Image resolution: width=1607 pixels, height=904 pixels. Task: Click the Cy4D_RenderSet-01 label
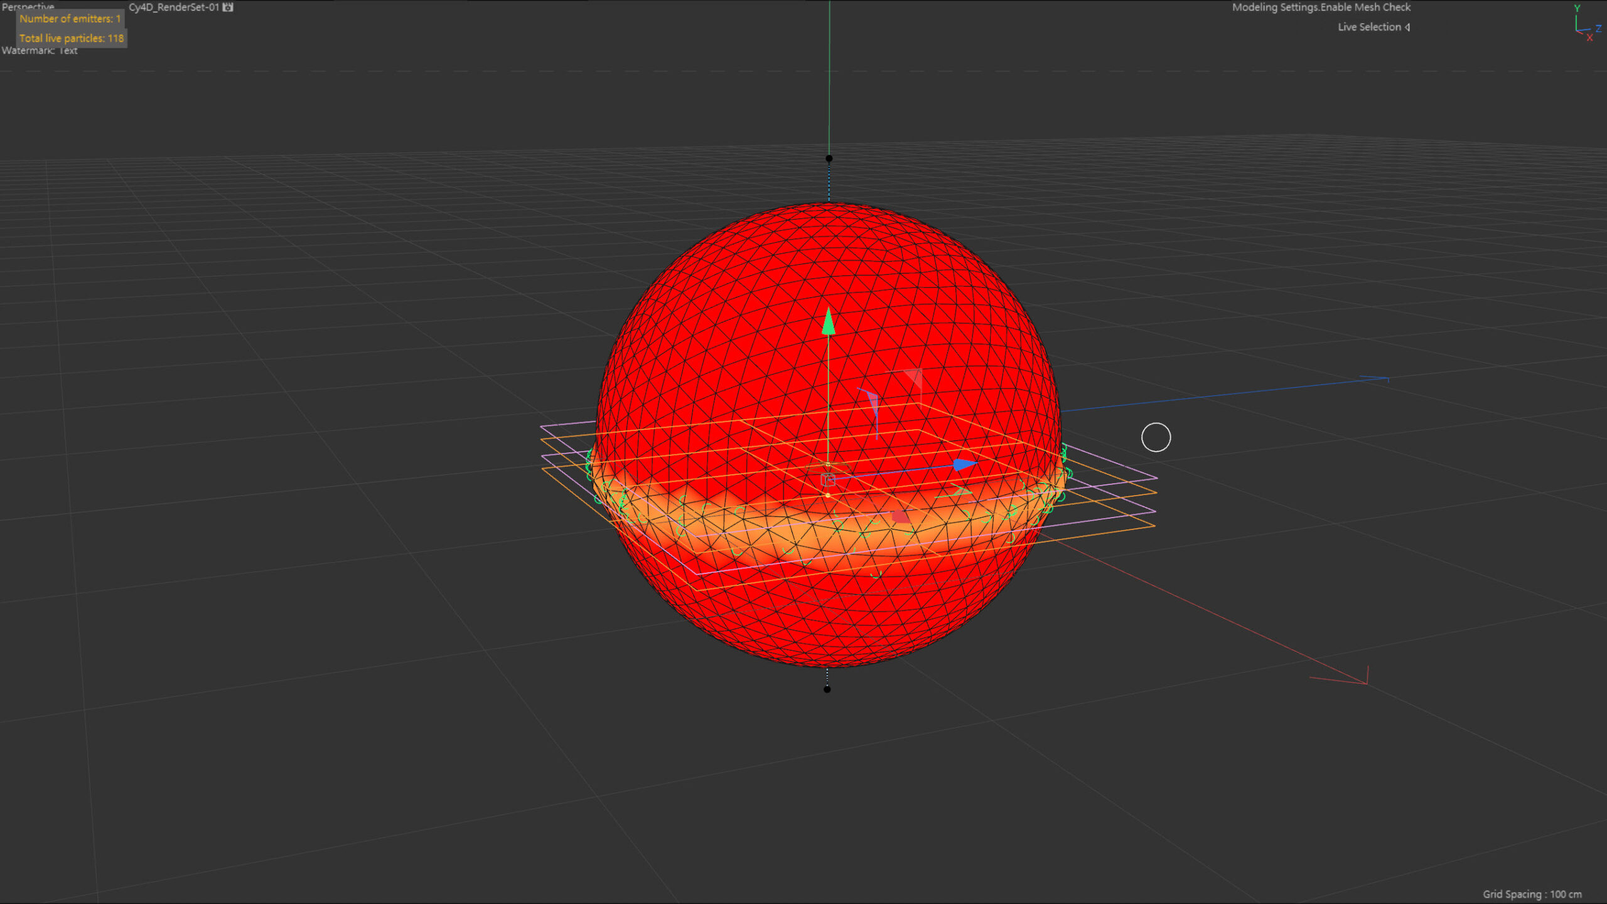point(173,8)
